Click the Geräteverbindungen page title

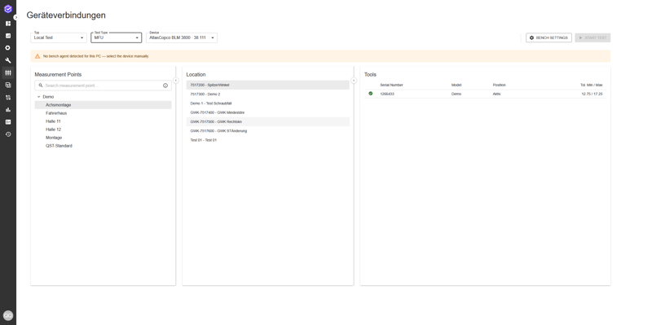click(66, 15)
